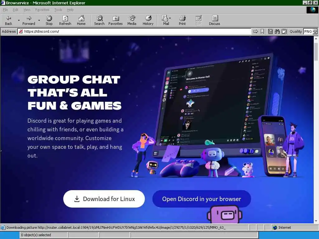Show the History toolbar pane

point(148,20)
